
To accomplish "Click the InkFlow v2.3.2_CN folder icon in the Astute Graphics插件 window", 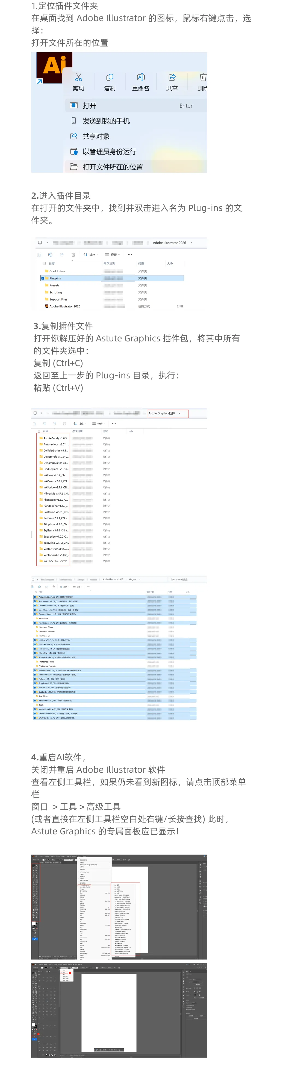I will [x=41, y=475].
